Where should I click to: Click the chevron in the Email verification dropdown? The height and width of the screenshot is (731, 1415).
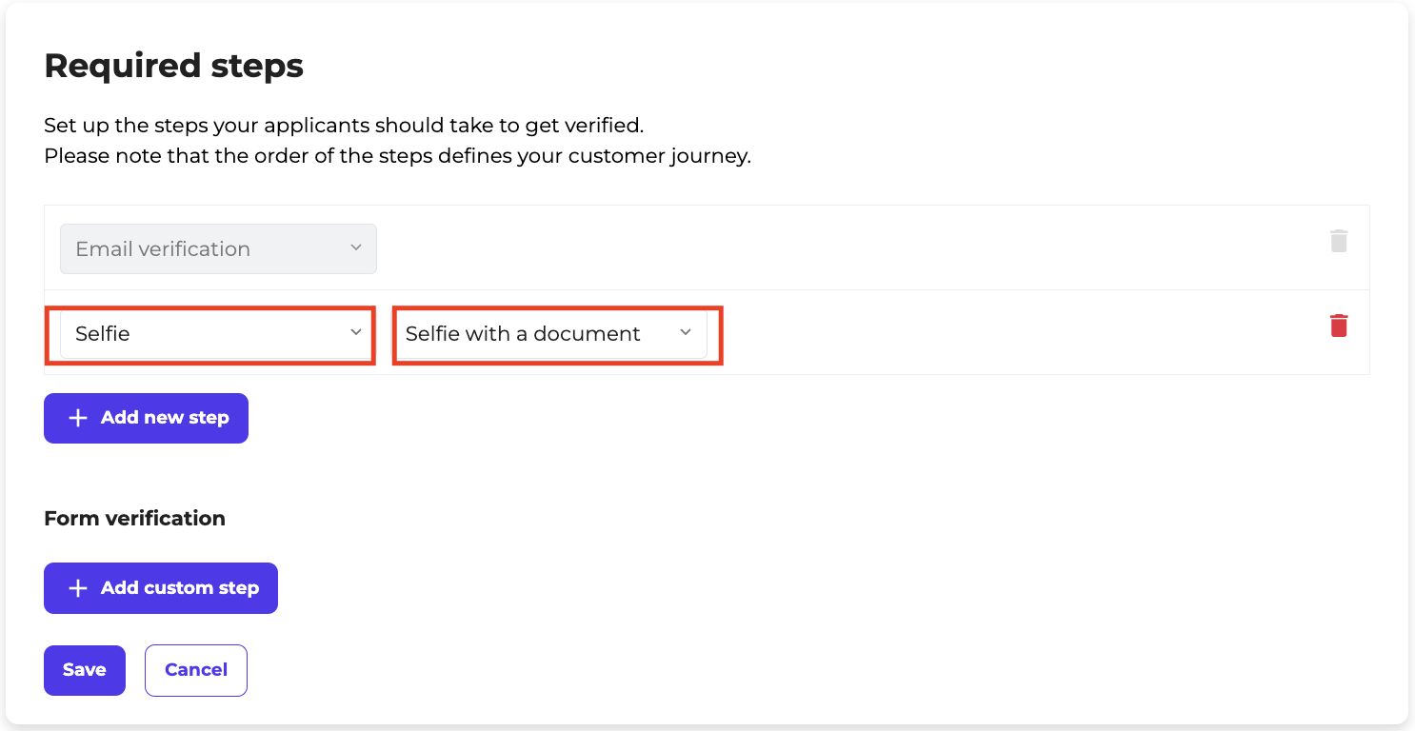pyautogui.click(x=356, y=247)
